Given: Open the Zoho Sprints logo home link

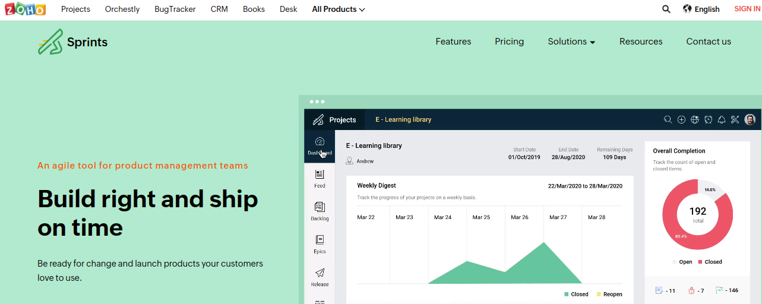Looking at the screenshot, I should pyautogui.click(x=73, y=42).
